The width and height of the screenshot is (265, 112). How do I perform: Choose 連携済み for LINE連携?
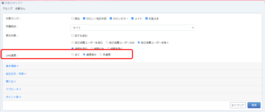pyautogui.click(x=84, y=55)
